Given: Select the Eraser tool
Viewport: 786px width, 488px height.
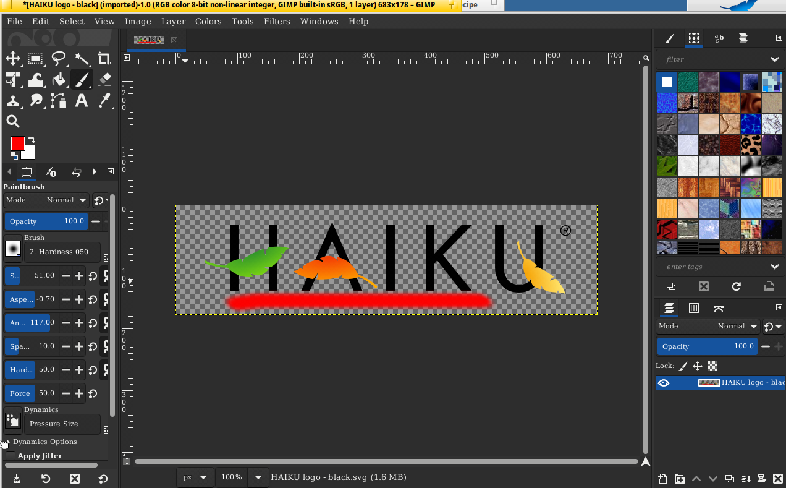Looking at the screenshot, I should pos(104,79).
